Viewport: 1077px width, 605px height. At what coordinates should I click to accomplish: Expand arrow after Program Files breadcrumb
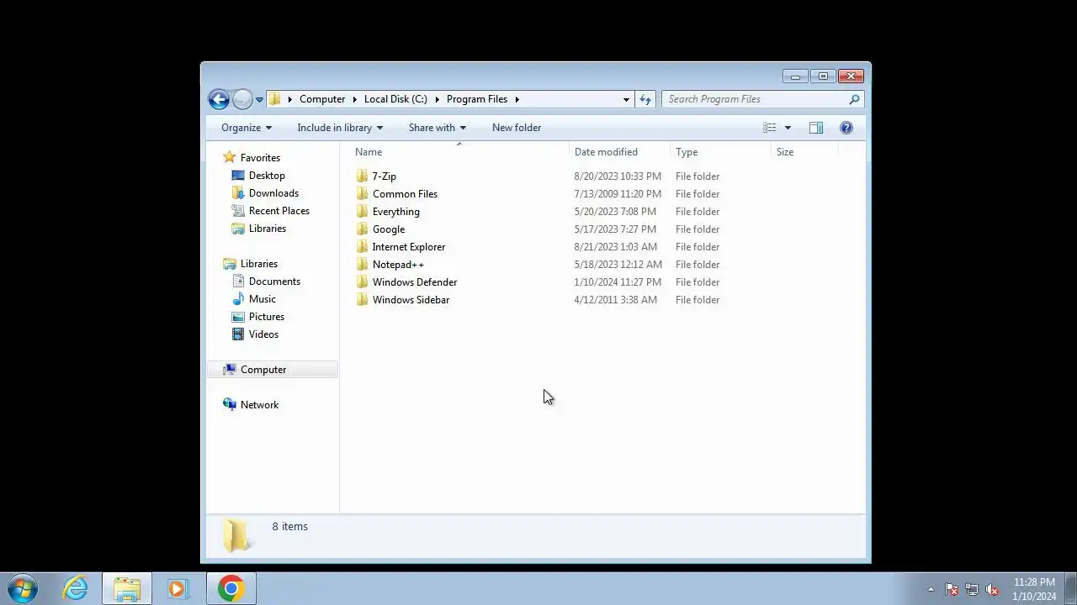pyautogui.click(x=517, y=99)
